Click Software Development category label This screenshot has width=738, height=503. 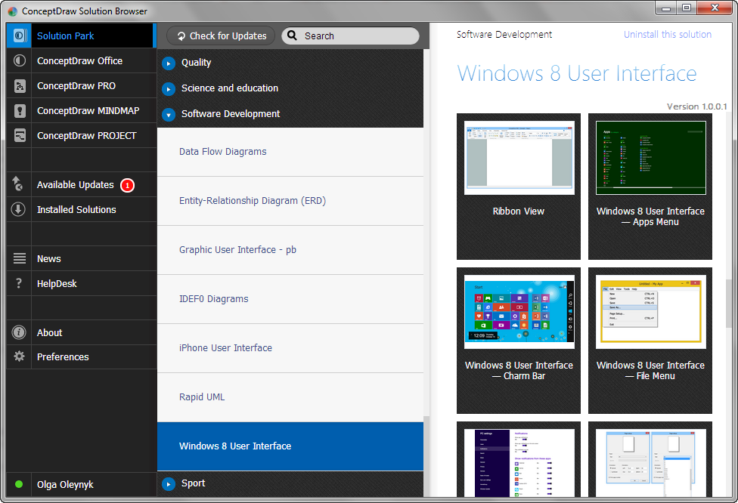coord(231,114)
